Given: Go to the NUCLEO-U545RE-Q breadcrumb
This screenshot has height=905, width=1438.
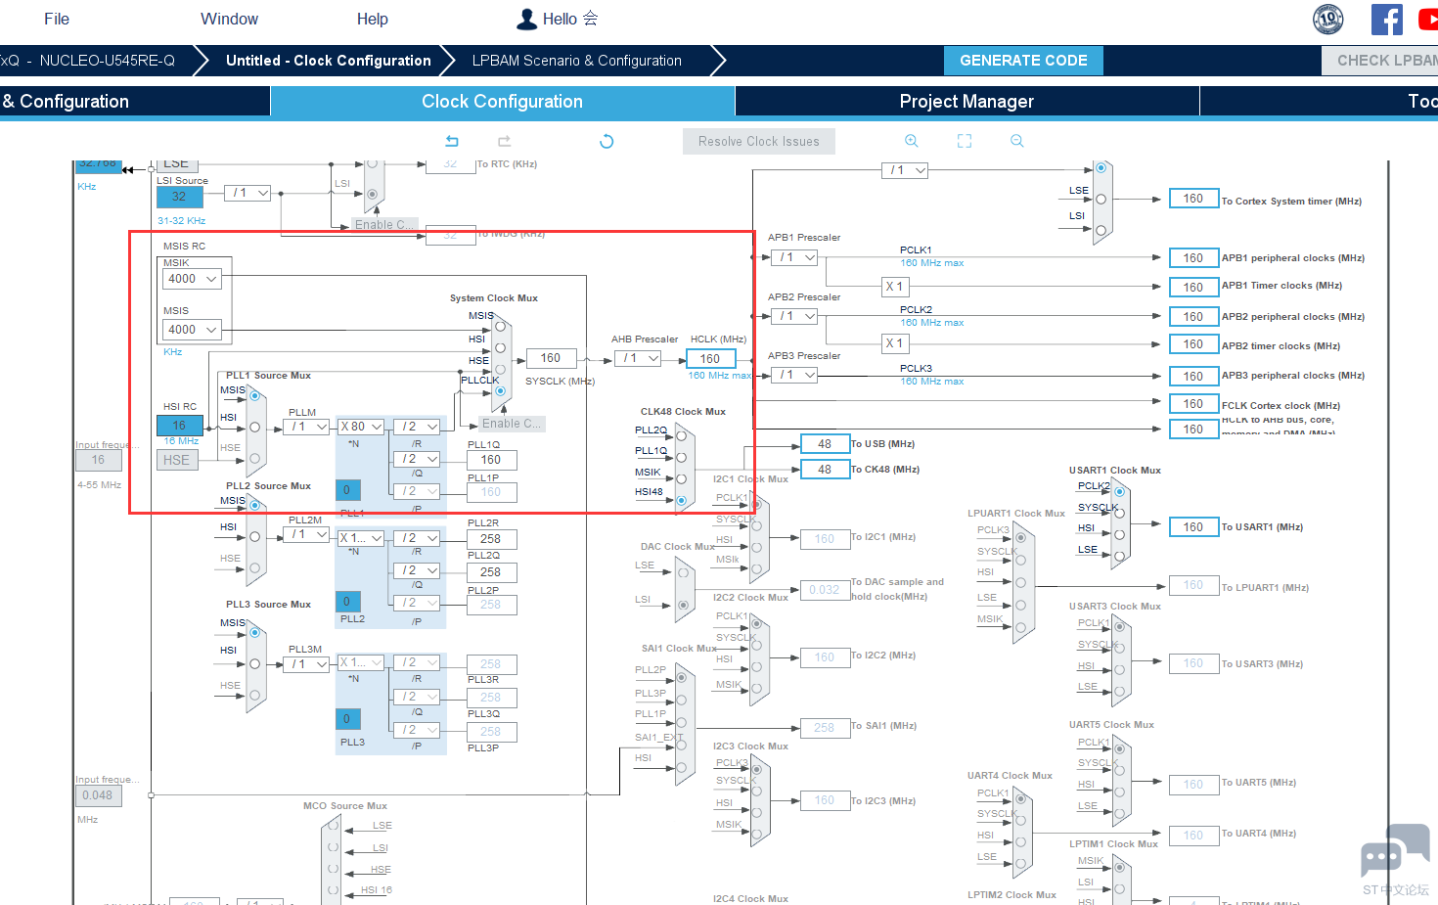Looking at the screenshot, I should pos(107,61).
